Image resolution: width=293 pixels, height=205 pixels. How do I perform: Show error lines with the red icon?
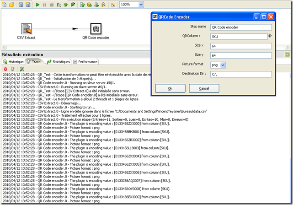point(5,69)
